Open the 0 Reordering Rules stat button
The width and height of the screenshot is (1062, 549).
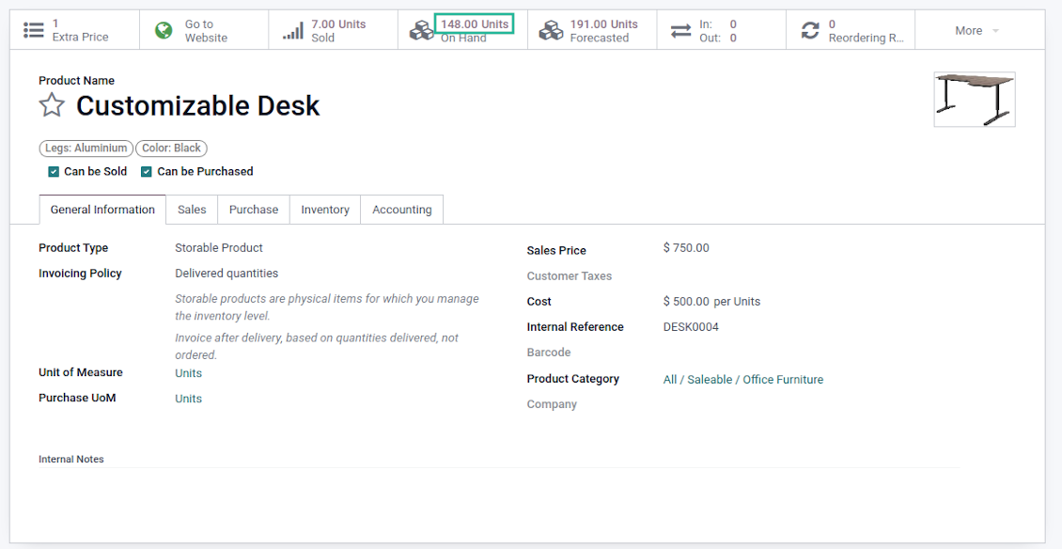(851, 30)
